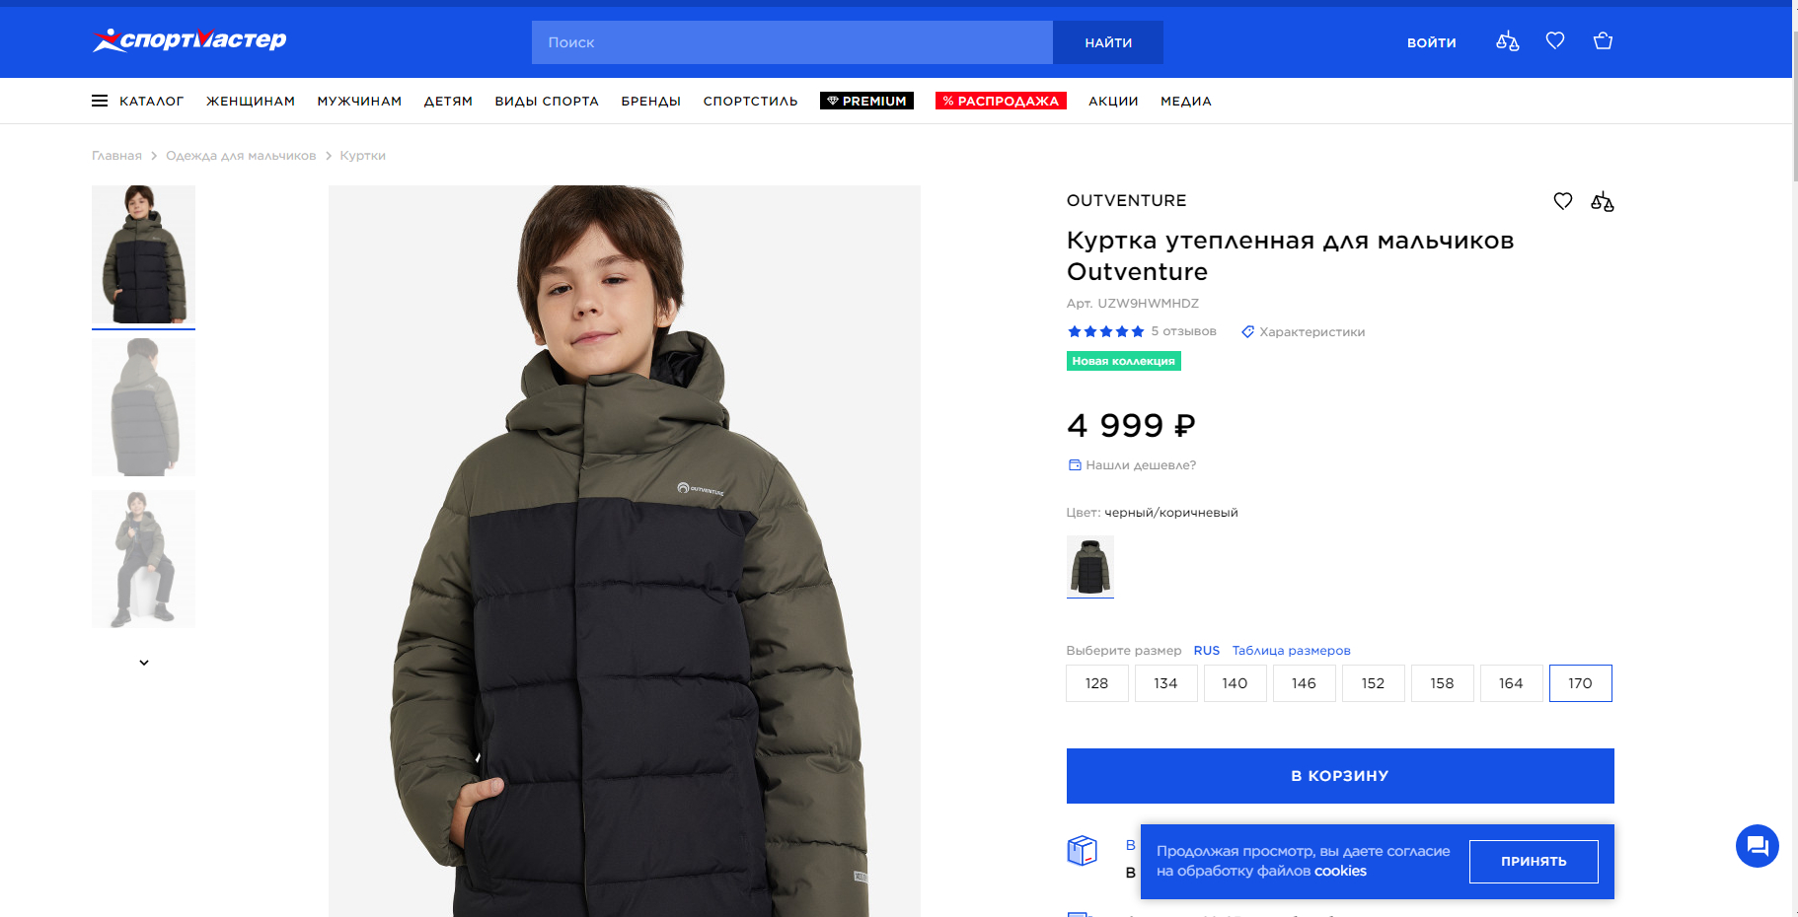Open the comparison scales icon in header
This screenshot has width=1798, height=917.
coord(1507,41)
